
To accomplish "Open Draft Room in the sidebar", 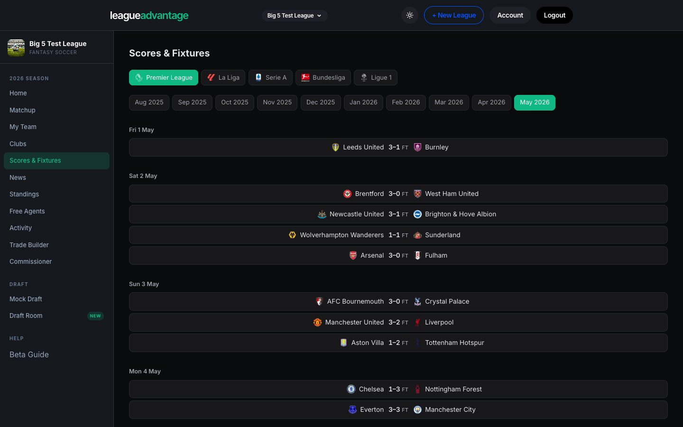I will pos(56,316).
